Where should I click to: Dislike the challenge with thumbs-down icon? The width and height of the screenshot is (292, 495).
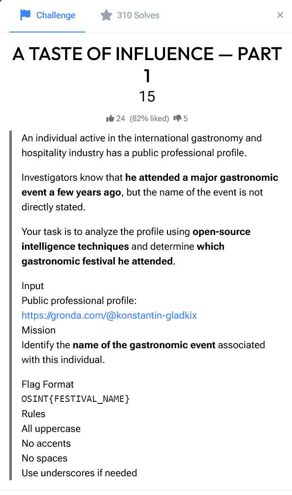[177, 118]
